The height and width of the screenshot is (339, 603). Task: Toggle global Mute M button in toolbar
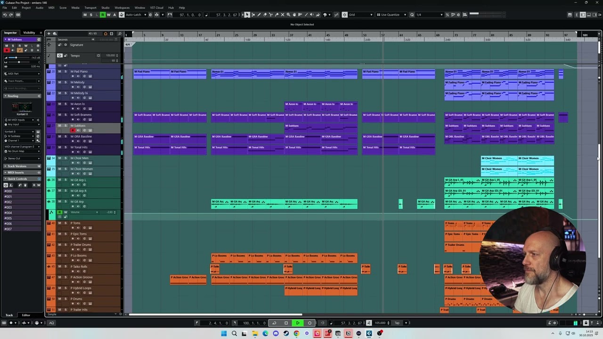tap(85, 15)
